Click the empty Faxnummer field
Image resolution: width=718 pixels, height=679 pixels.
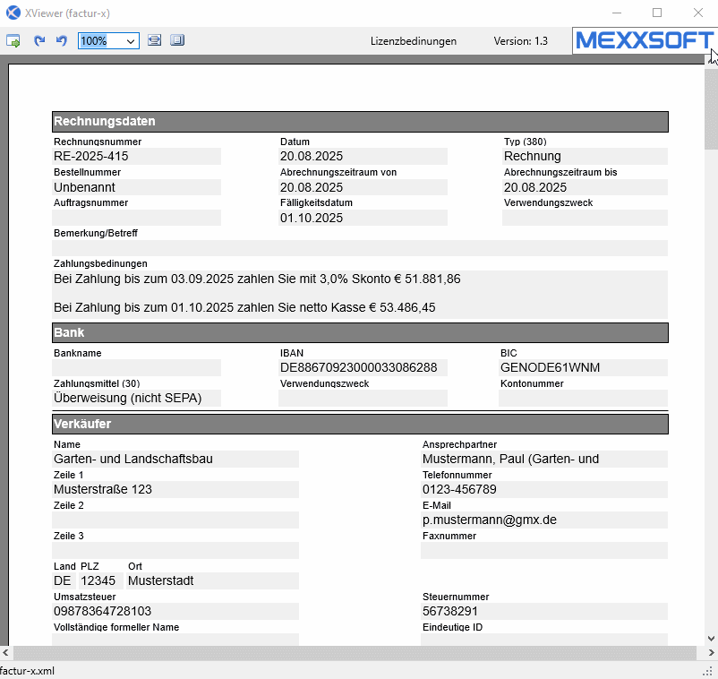[544, 550]
